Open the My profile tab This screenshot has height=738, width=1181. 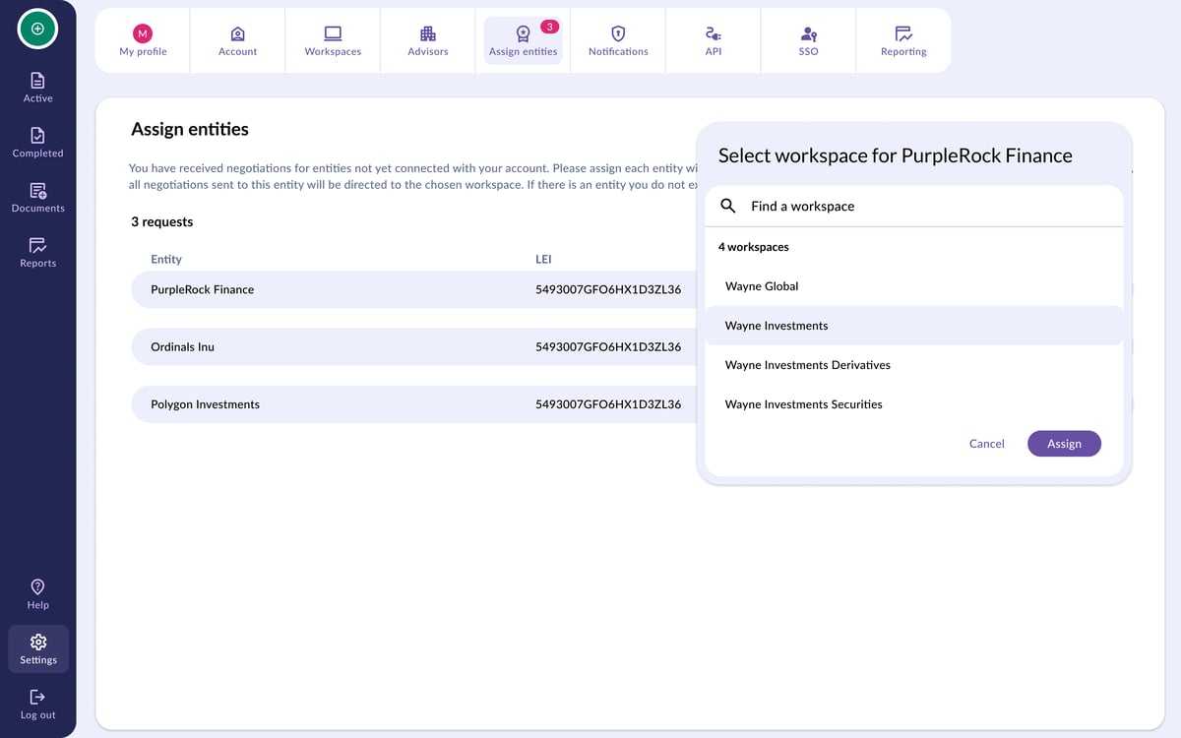(x=143, y=41)
